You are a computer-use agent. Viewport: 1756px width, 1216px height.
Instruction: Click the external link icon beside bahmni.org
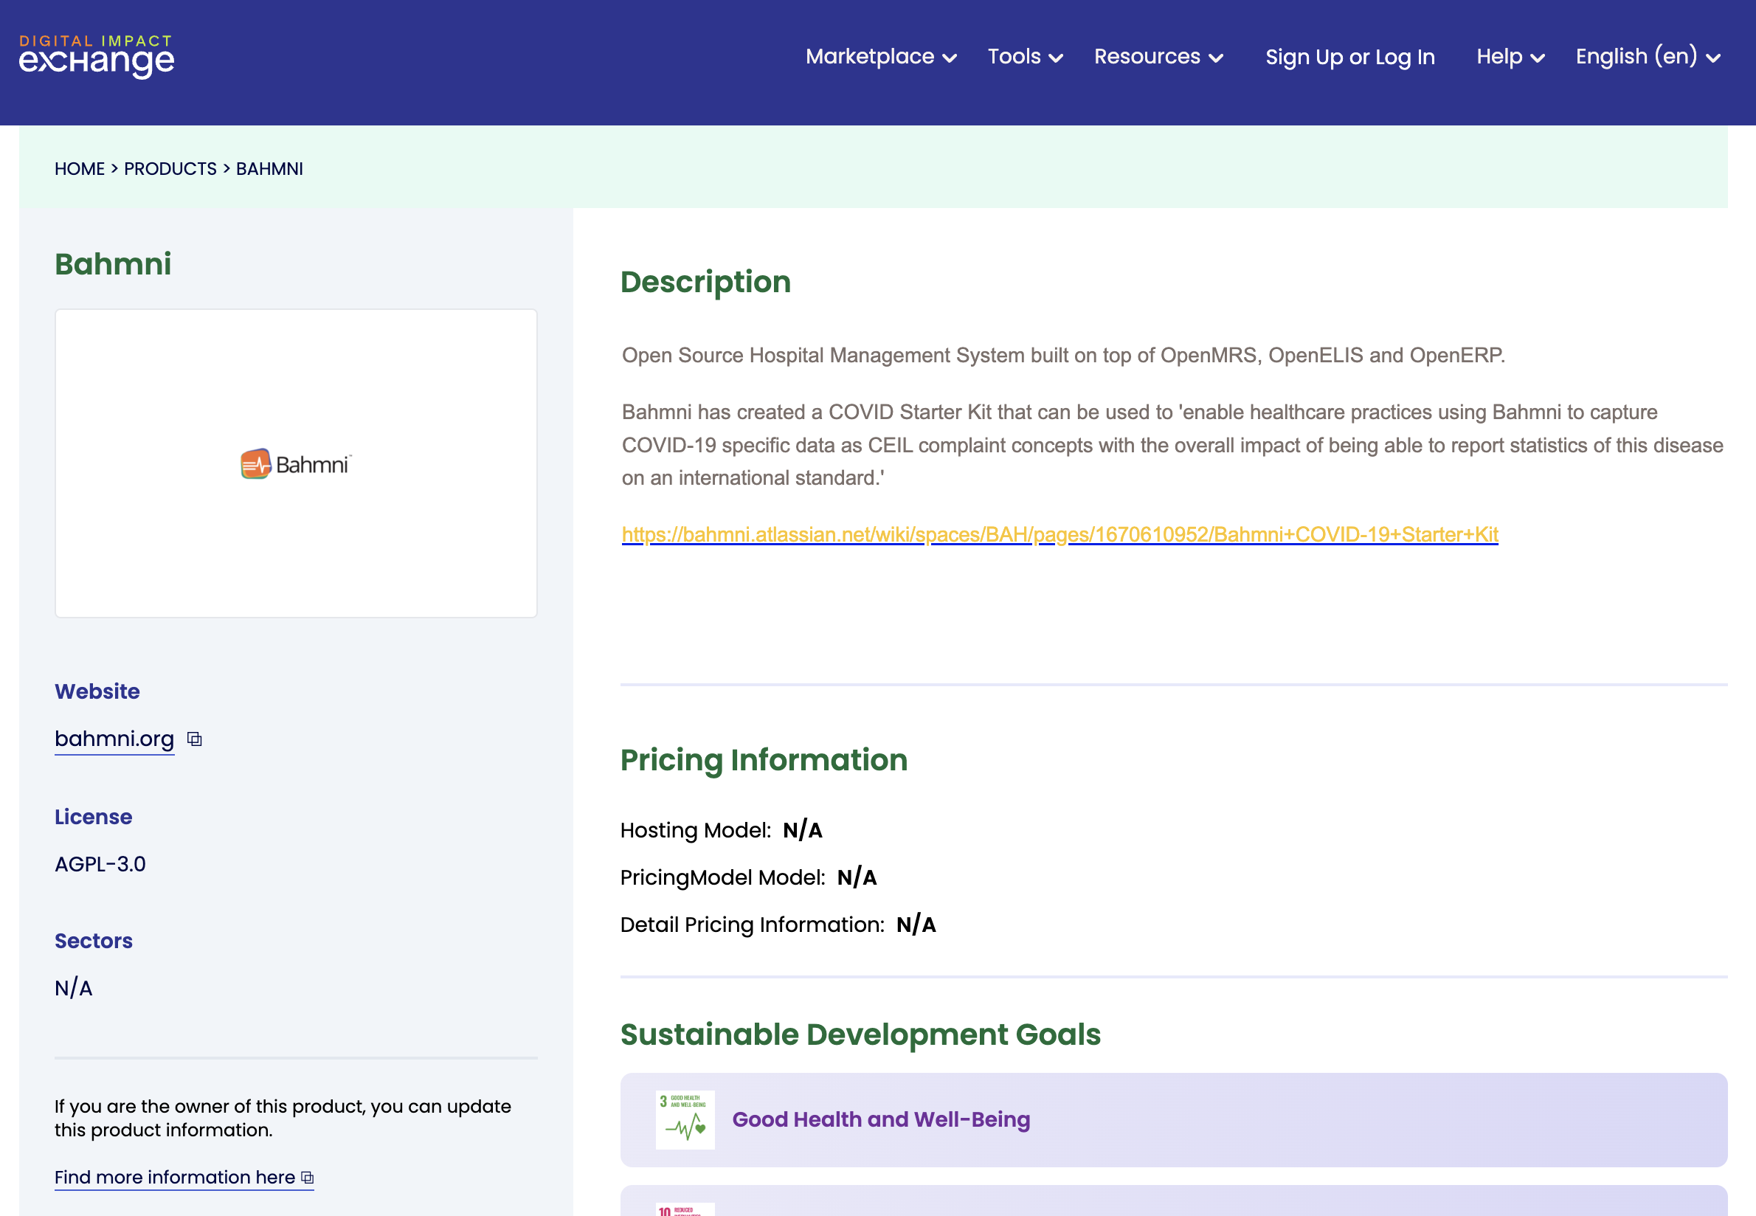click(194, 739)
